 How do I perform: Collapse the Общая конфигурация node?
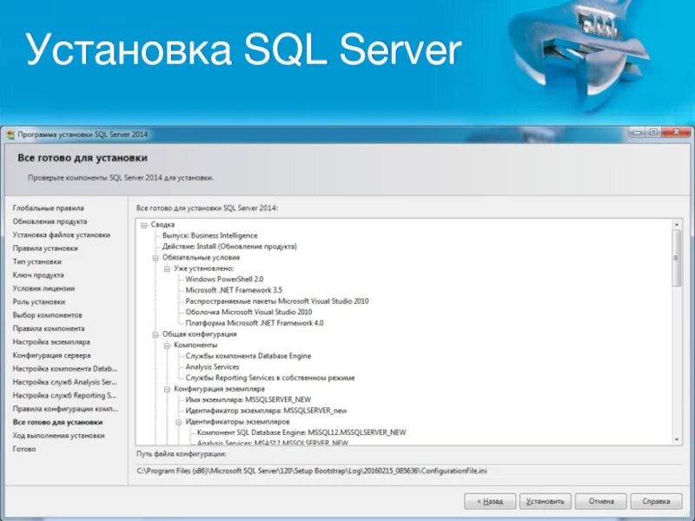[156, 334]
